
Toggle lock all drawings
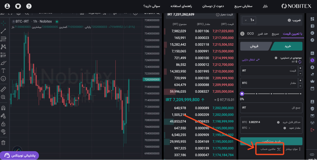tap(3, 124)
